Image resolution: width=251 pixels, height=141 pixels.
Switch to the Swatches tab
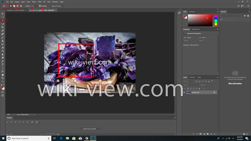coord(192,12)
